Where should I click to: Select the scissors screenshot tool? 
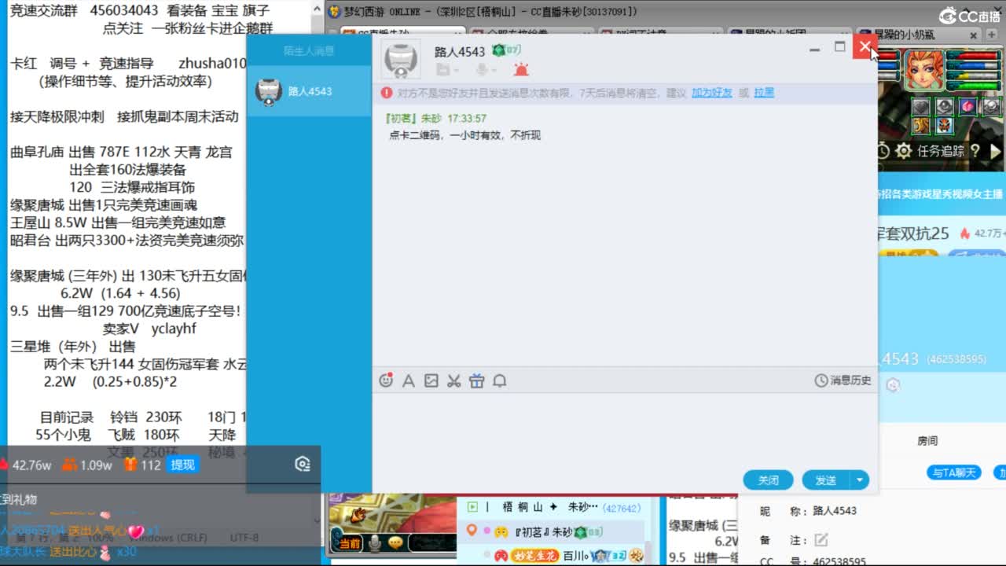[453, 380]
